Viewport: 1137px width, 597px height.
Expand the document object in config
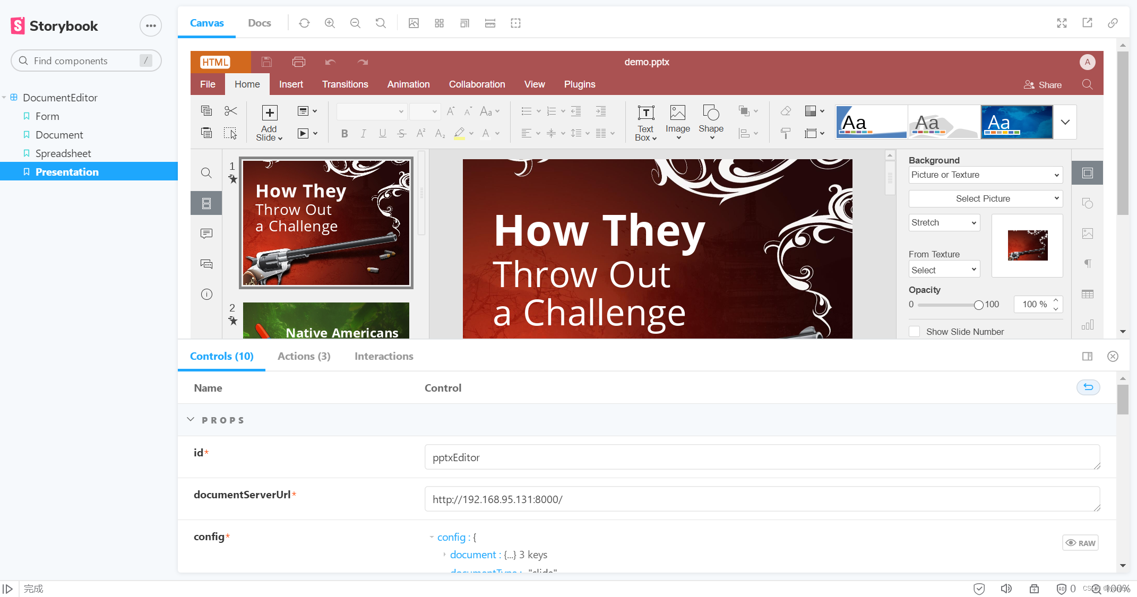pyautogui.click(x=444, y=555)
